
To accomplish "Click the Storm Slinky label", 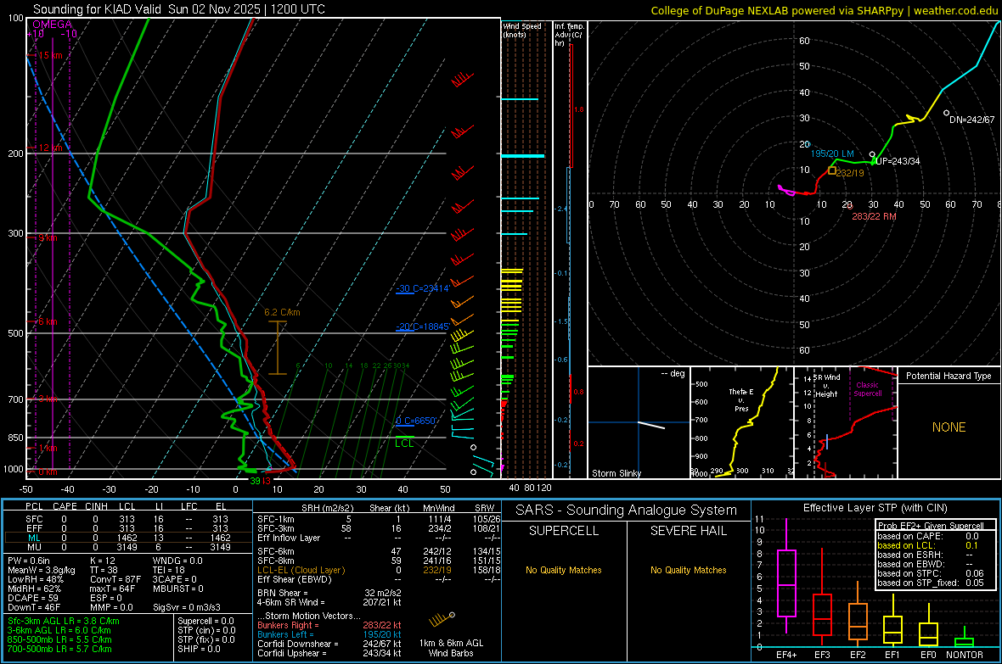I will [616, 473].
